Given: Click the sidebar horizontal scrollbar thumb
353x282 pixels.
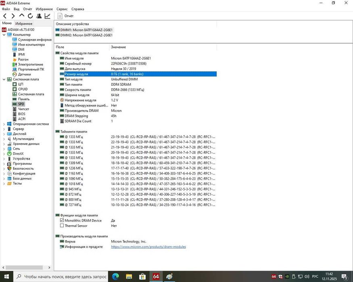Looking at the screenshot, I should click(x=24, y=267).
